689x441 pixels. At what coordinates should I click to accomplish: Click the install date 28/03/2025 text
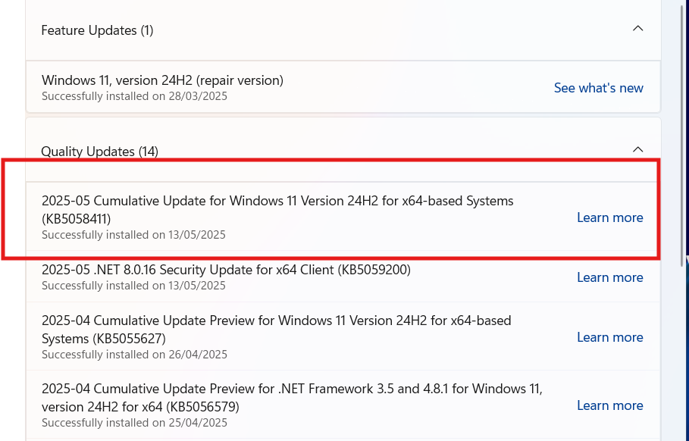coord(198,96)
